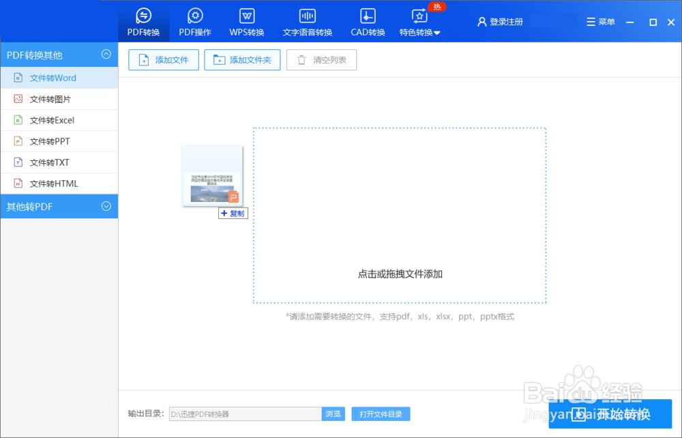Click the 添加文件 button
This screenshot has height=438, width=682.
pos(164,60)
